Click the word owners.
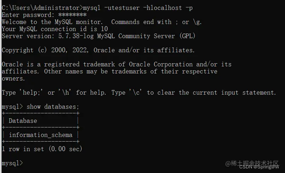Image resolution: width=285 pixels, height=173 pixels. pyautogui.click(x=13, y=79)
